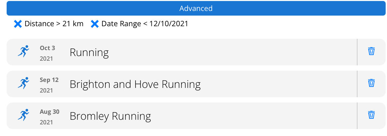The image size is (387, 136).
Task: Open Brighton and Hove Running activity
Action: tap(135, 84)
